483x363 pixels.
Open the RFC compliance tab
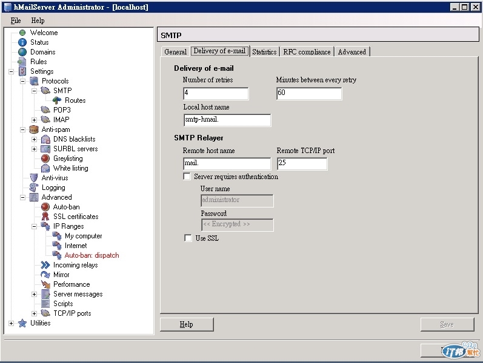(x=307, y=51)
